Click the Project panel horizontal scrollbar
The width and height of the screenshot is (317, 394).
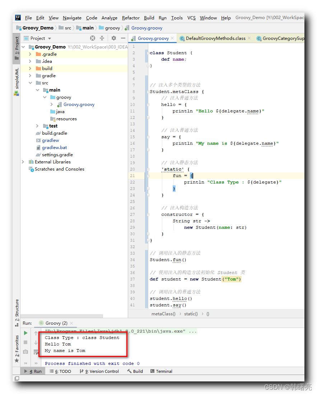pos(61,316)
